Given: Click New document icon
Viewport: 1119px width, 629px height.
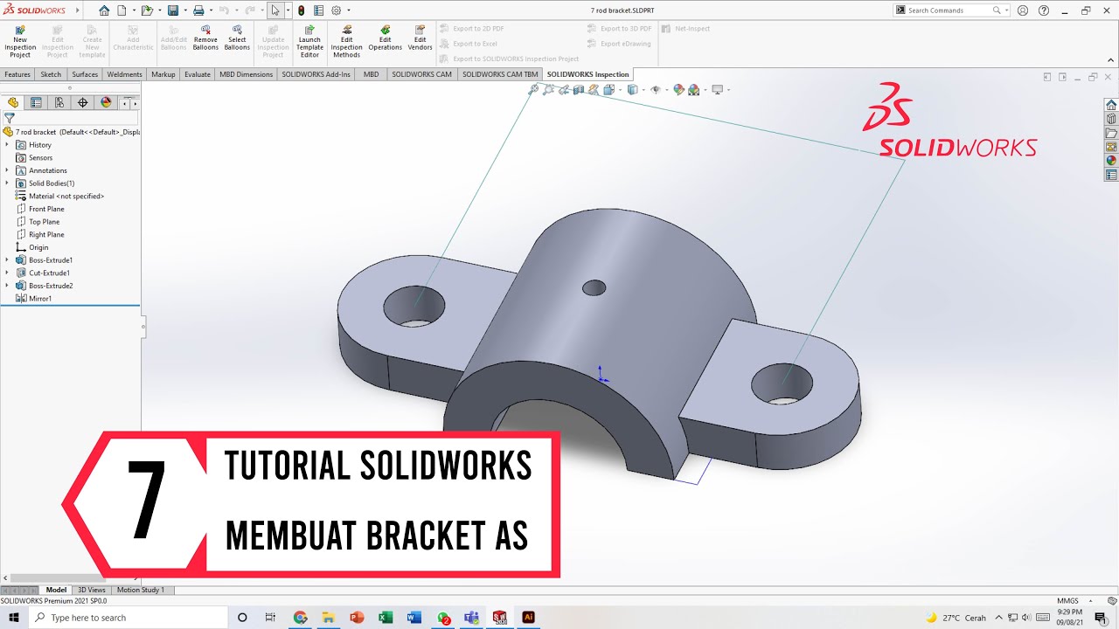Looking at the screenshot, I should coord(122,10).
